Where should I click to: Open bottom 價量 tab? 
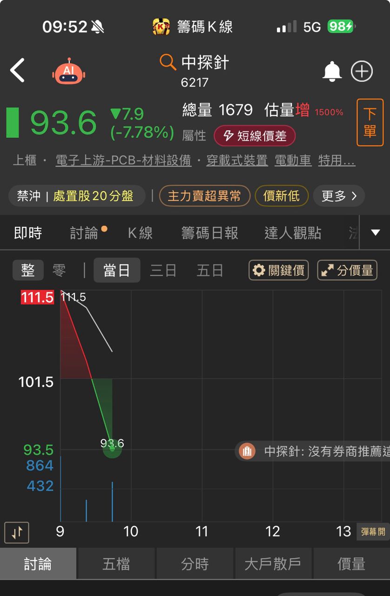click(x=351, y=564)
